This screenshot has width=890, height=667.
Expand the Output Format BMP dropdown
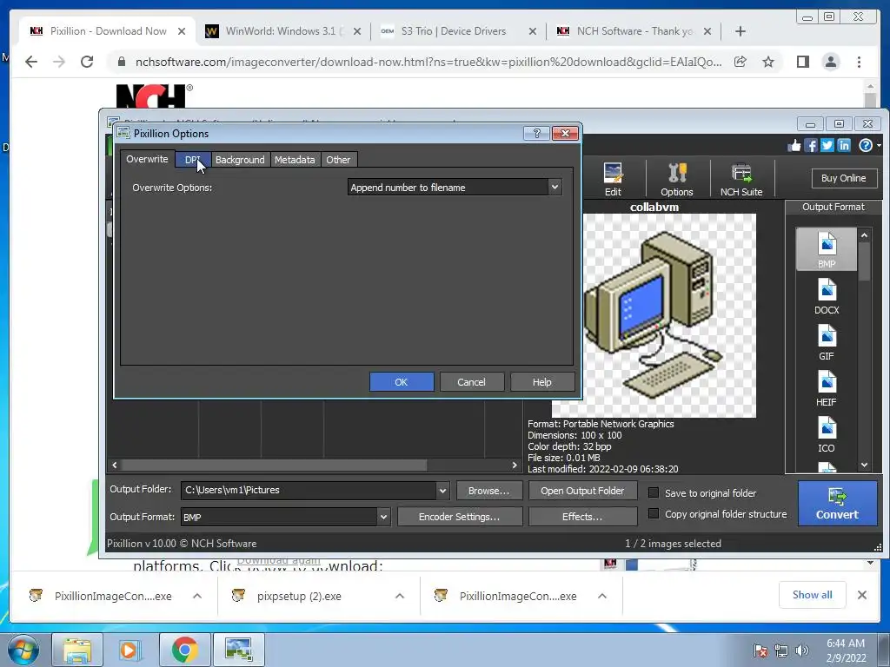[x=383, y=517]
